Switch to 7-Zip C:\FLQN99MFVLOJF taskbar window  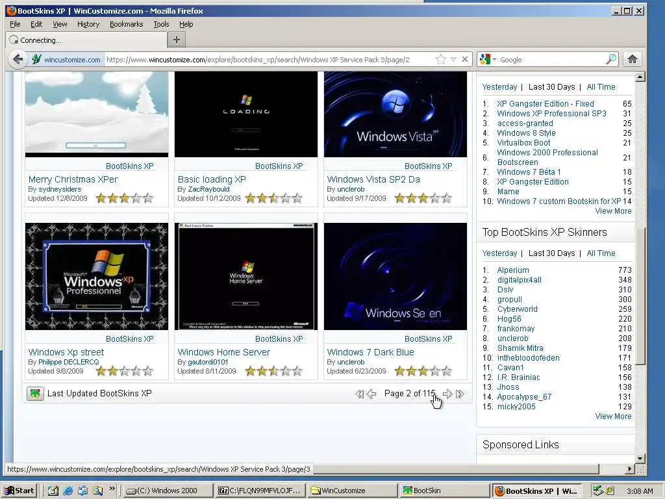click(x=260, y=491)
